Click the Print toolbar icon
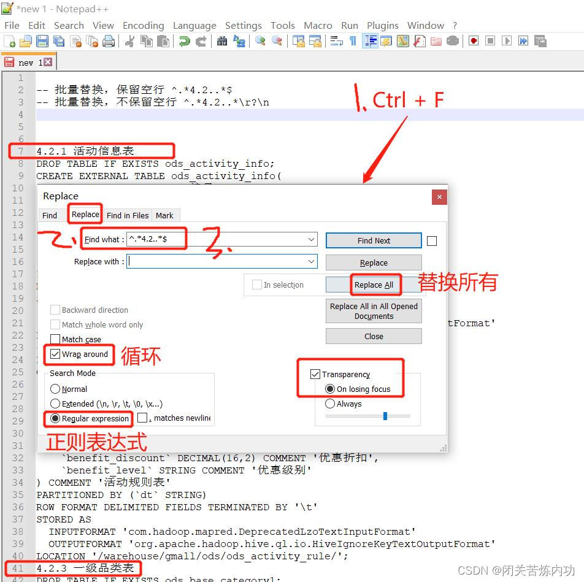Viewport: 584px width, 582px height. tap(109, 41)
